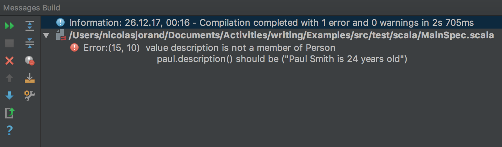Go to previous message with up arrow
This screenshot has height=147, width=502.
click(10, 78)
